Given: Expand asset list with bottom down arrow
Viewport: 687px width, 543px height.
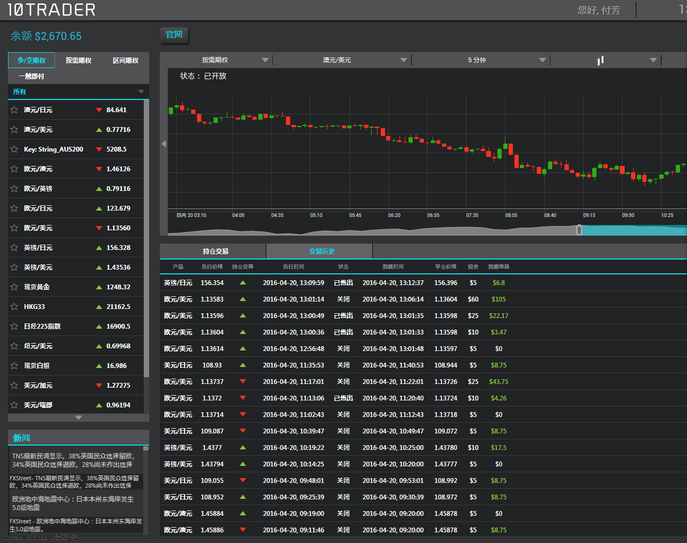Looking at the screenshot, I should point(78,418).
